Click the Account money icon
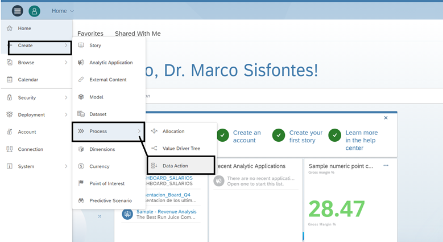Viewport: 443px width, 242px height. click(10, 132)
